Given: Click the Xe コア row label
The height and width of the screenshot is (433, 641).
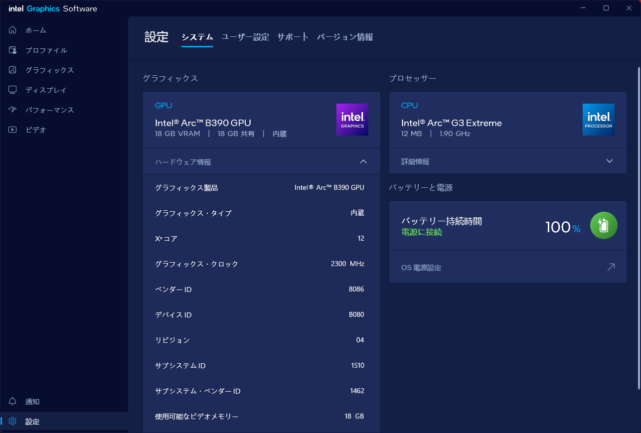Looking at the screenshot, I should coord(166,239).
